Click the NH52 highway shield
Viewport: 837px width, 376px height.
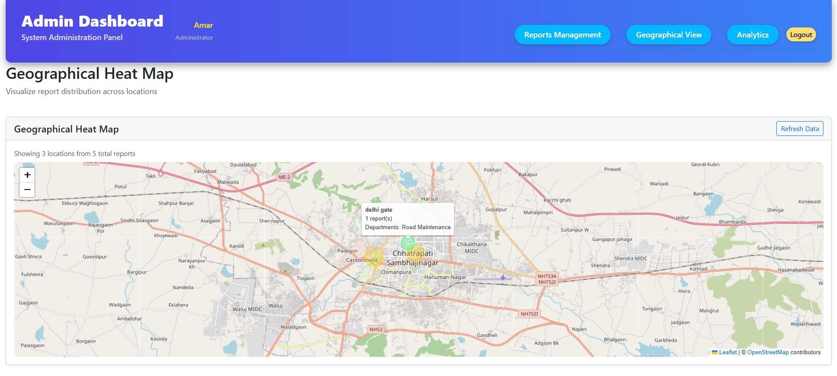click(x=376, y=329)
